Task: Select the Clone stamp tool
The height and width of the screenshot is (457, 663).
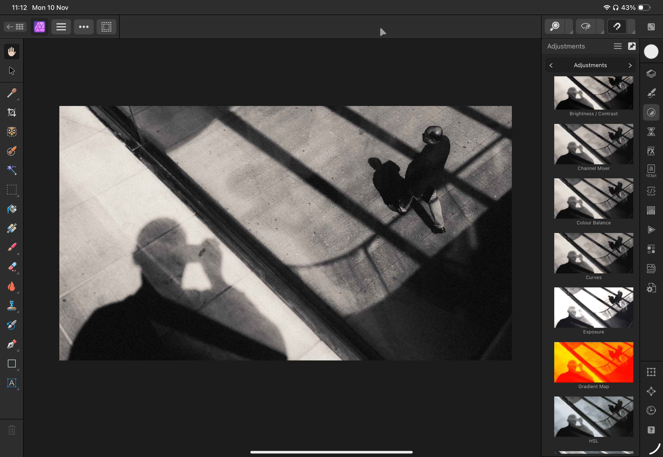Action: [12, 305]
